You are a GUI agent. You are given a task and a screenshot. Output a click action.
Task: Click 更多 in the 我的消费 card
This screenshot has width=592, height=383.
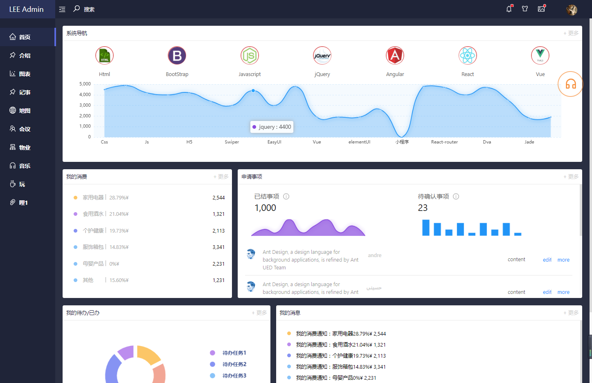point(221,177)
